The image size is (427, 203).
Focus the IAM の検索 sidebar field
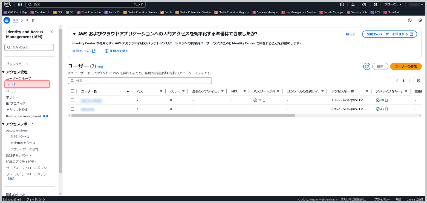click(29, 47)
